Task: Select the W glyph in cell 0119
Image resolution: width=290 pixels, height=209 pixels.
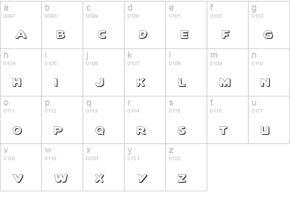Action: (x=61, y=178)
